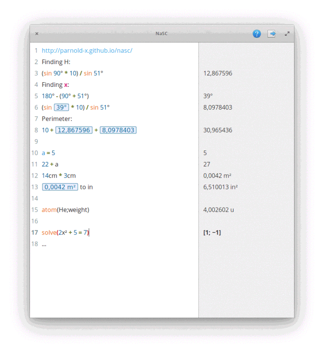Click the export/share arrow icon

272,34
